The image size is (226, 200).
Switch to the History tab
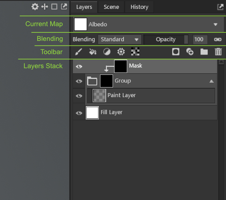[x=139, y=7]
